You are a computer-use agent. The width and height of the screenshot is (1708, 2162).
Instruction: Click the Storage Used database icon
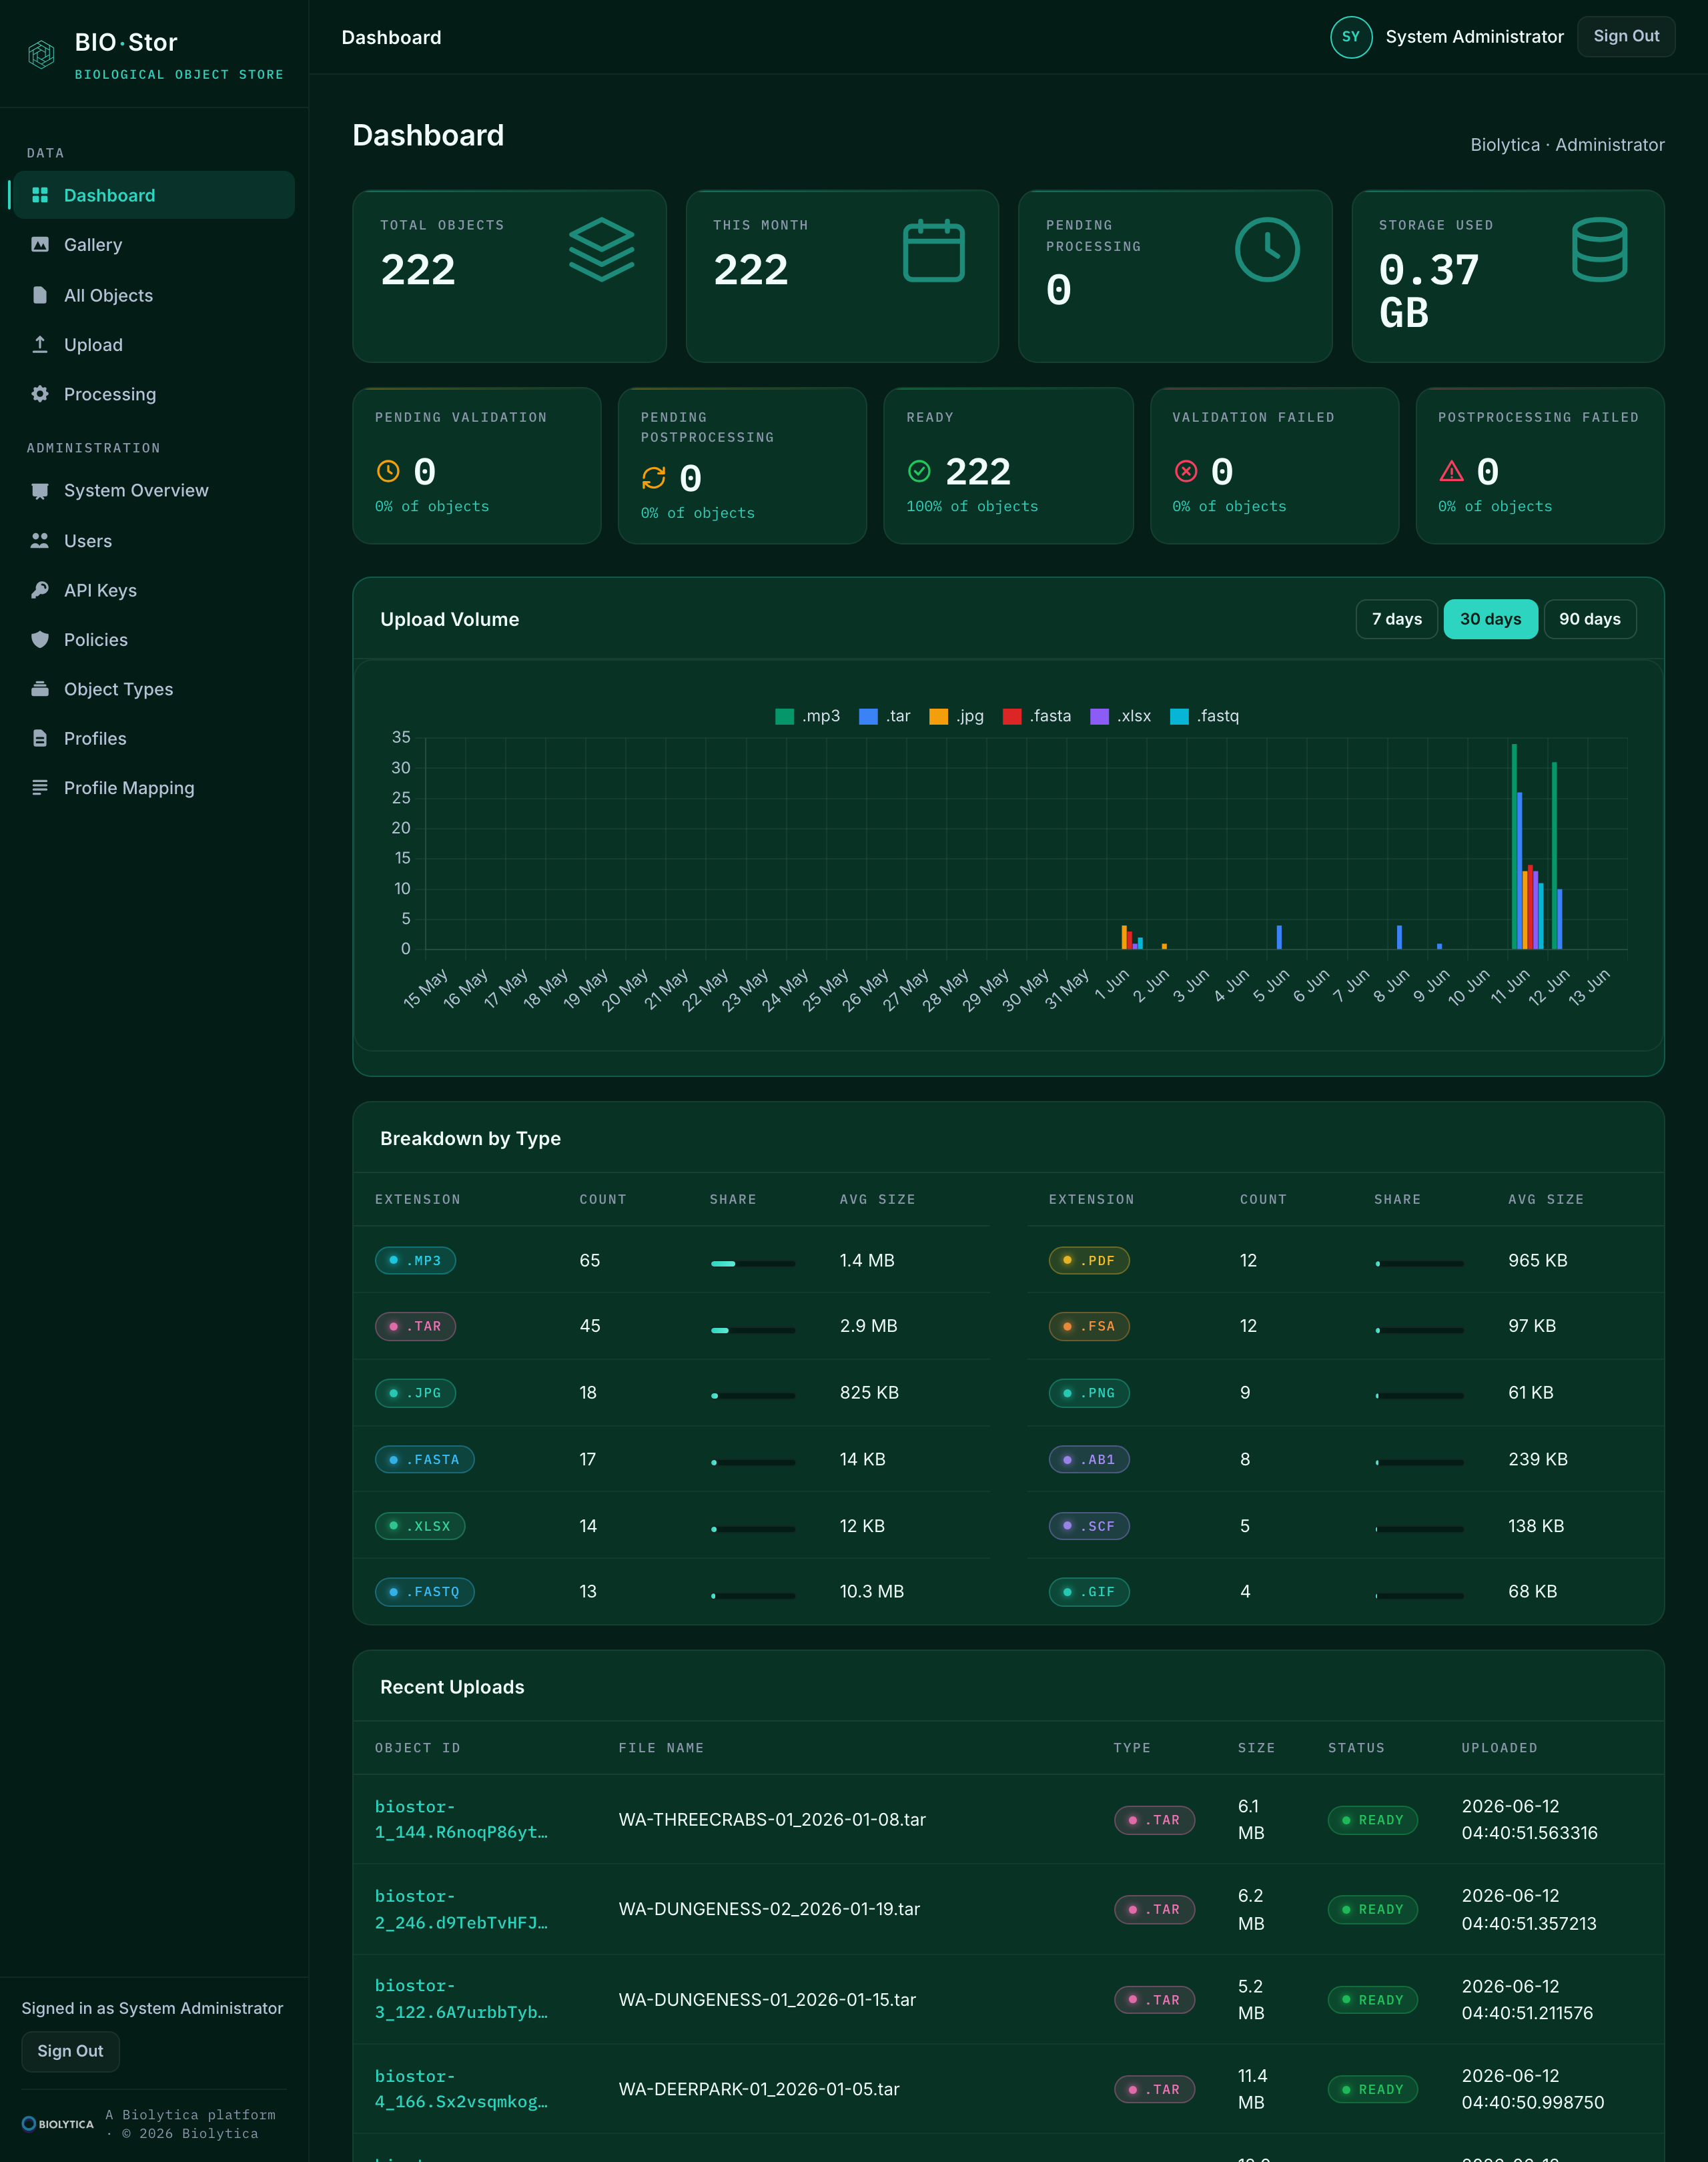coord(1600,249)
